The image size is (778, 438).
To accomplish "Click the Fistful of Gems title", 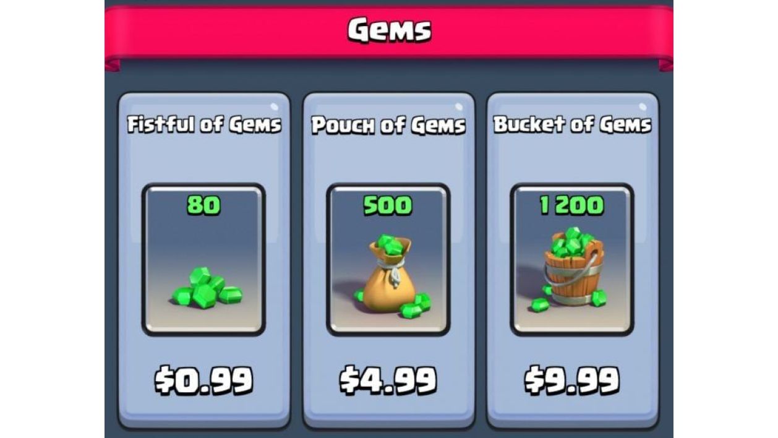I will coord(204,124).
